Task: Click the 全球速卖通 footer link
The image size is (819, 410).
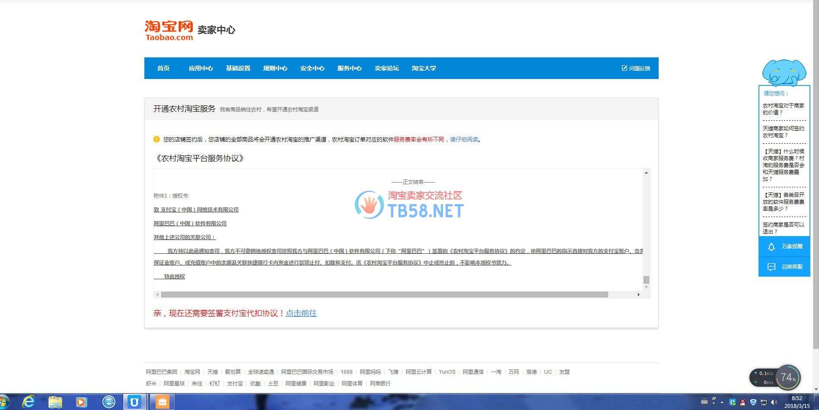Action: 261,372
